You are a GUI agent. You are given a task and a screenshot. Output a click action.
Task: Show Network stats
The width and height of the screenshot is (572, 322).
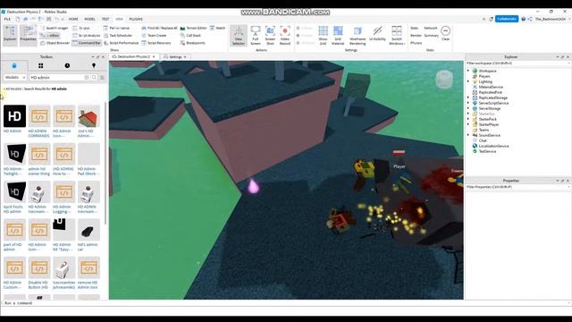[431, 28]
